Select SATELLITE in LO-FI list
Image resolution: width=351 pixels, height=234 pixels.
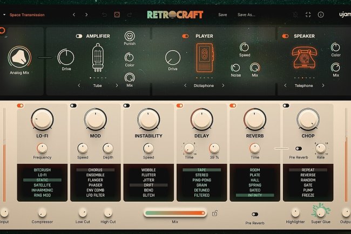[x=42, y=185]
